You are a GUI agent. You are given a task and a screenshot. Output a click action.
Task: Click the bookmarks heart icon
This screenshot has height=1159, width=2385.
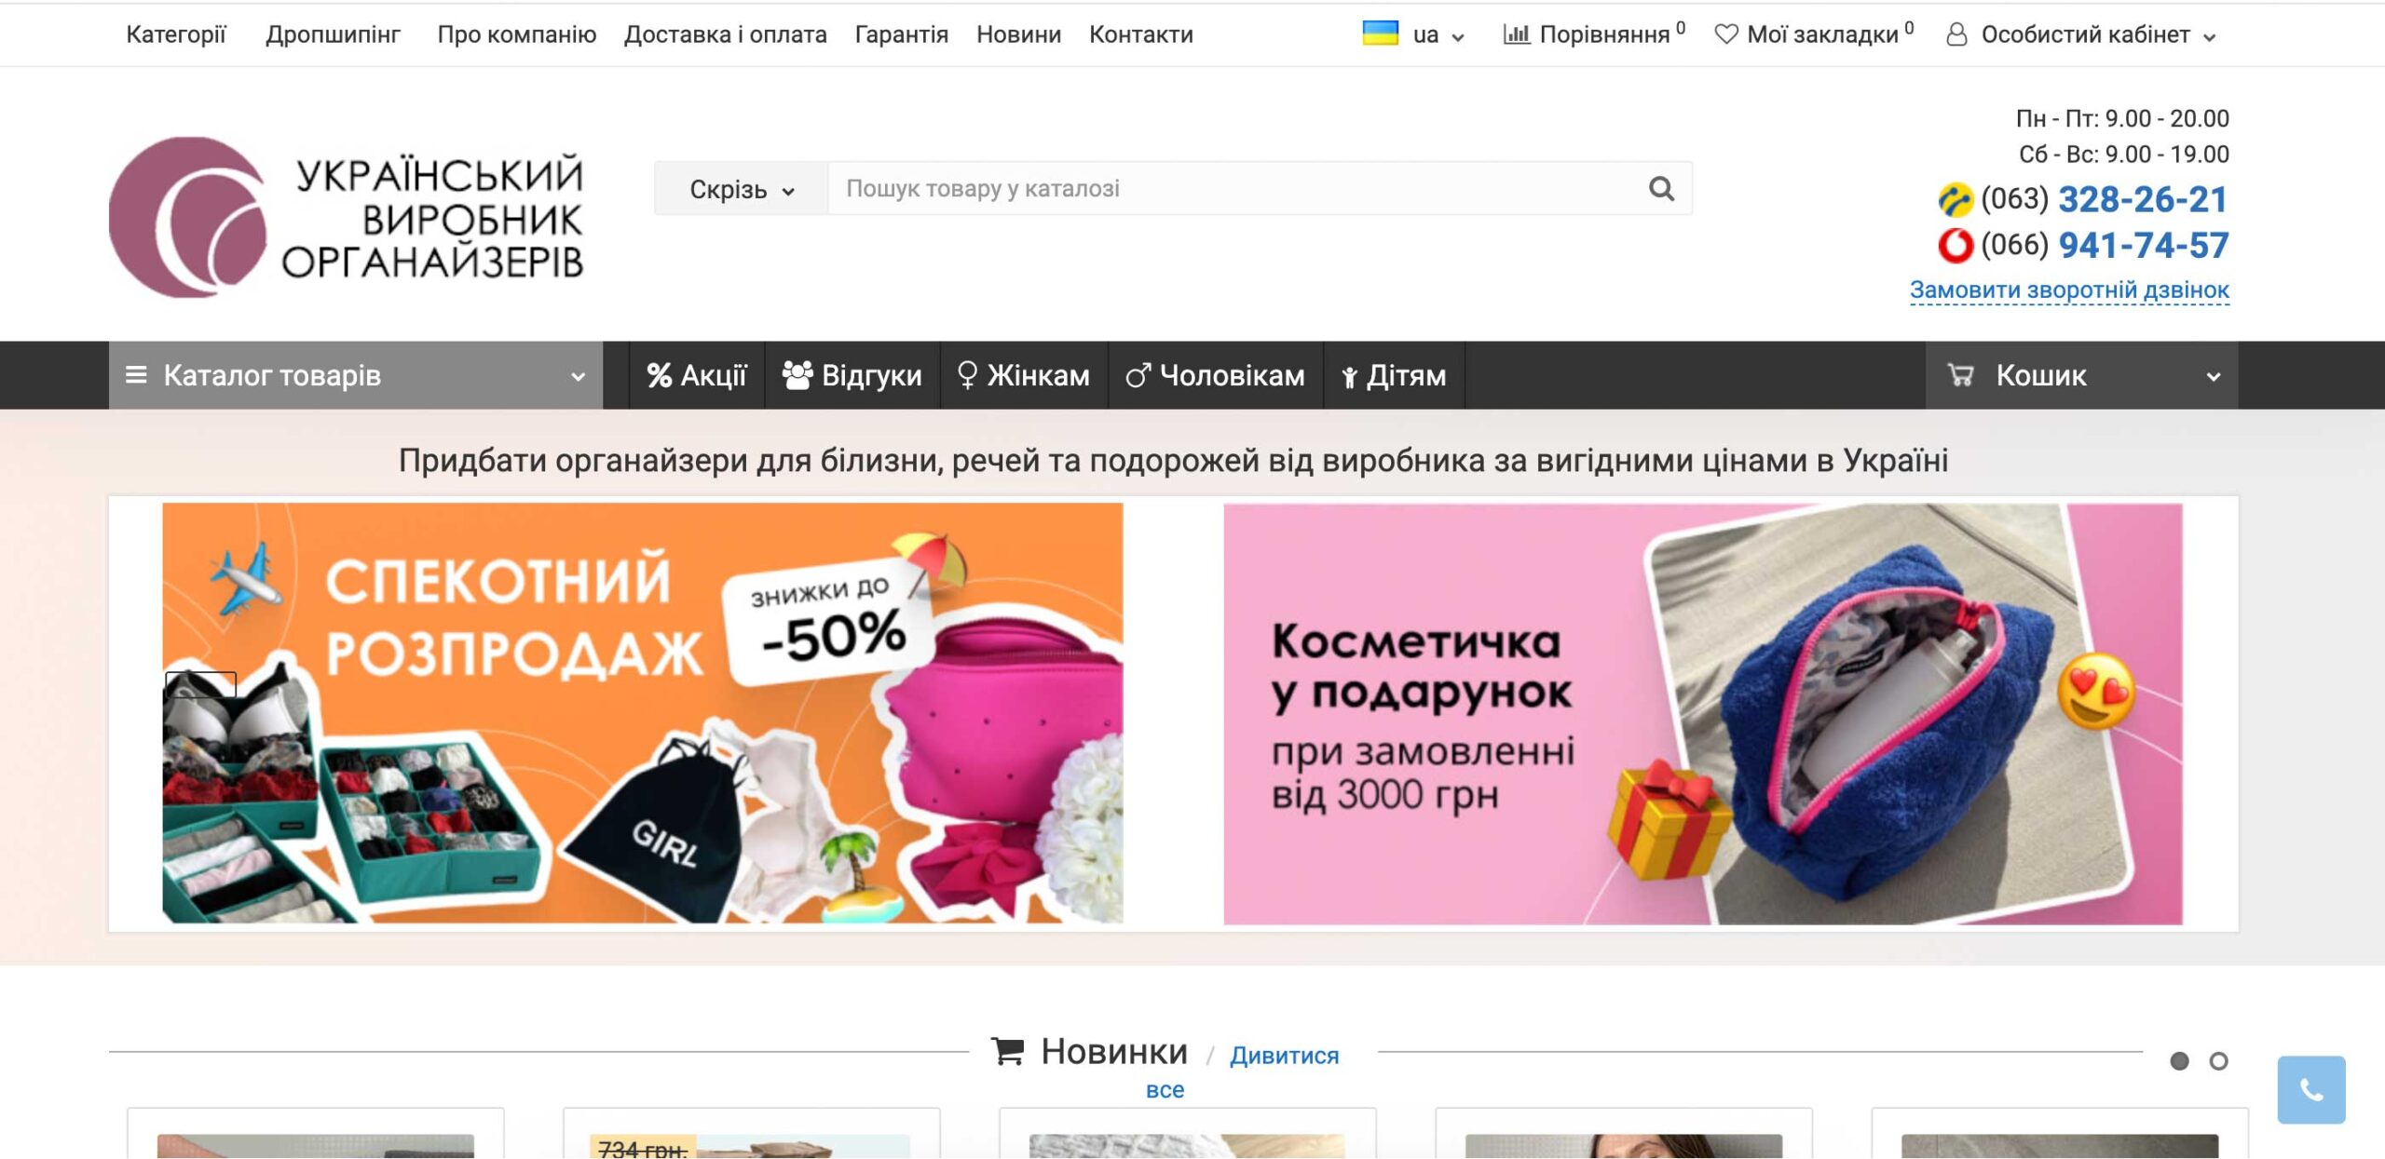pos(1726,34)
